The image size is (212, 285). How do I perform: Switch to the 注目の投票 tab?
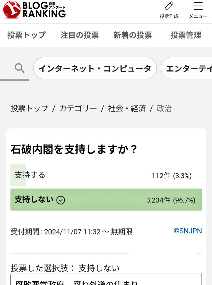80,35
